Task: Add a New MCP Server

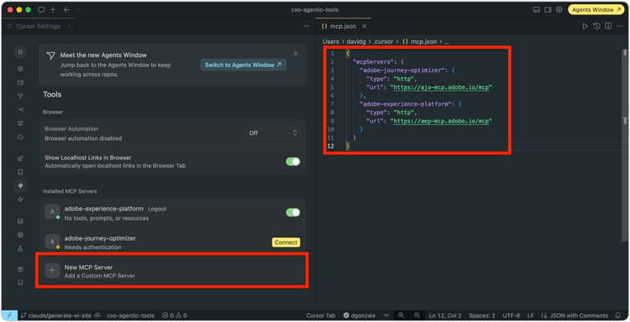Action: pyautogui.click(x=172, y=271)
